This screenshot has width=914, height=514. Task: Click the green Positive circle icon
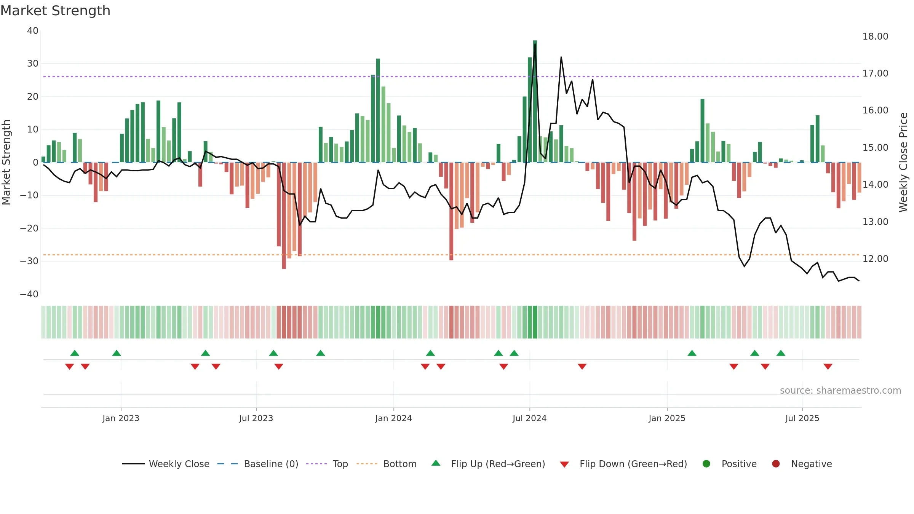tap(706, 464)
